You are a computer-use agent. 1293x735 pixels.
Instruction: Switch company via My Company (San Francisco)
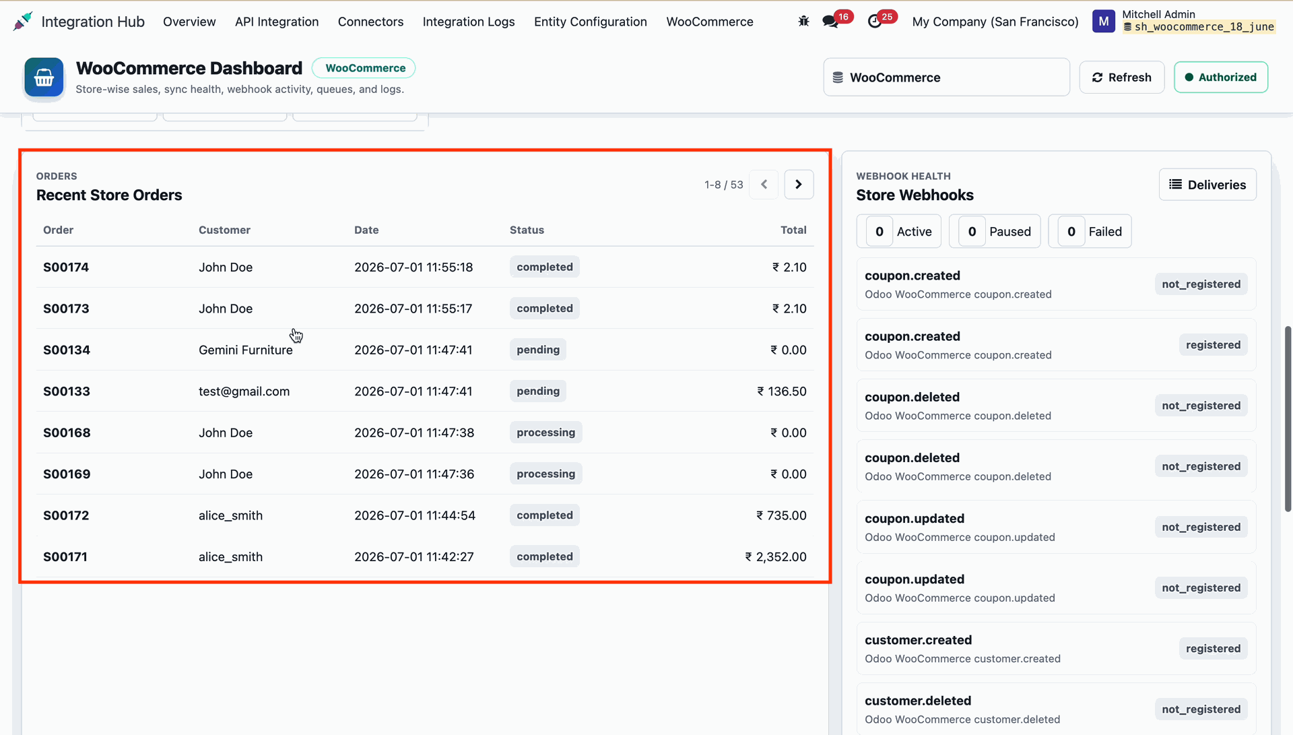995,22
